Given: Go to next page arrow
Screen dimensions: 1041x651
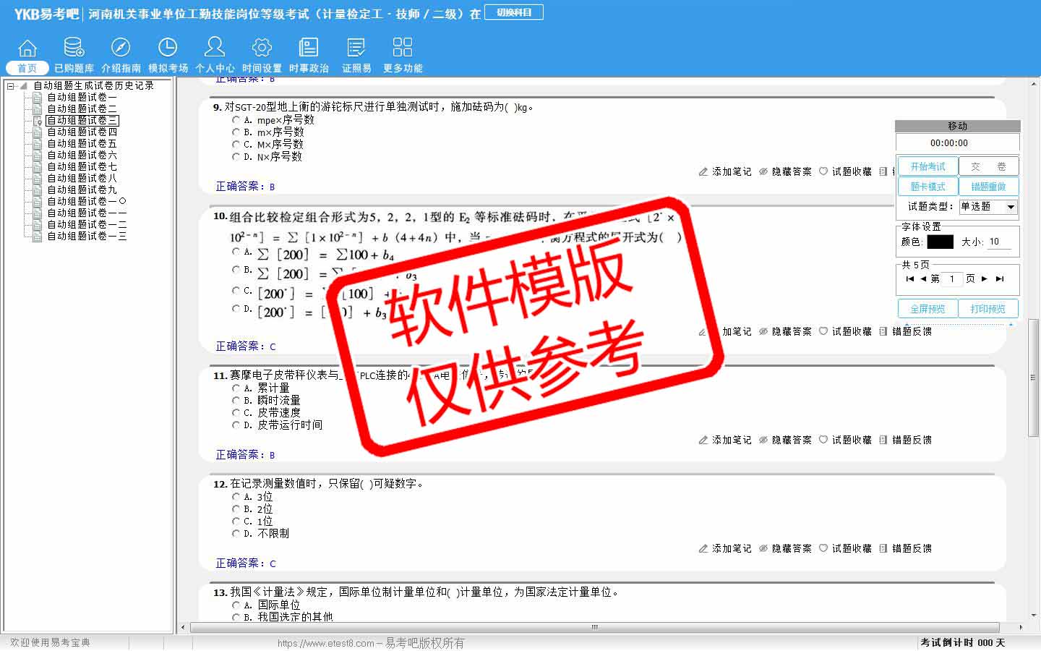Looking at the screenshot, I should tap(985, 279).
